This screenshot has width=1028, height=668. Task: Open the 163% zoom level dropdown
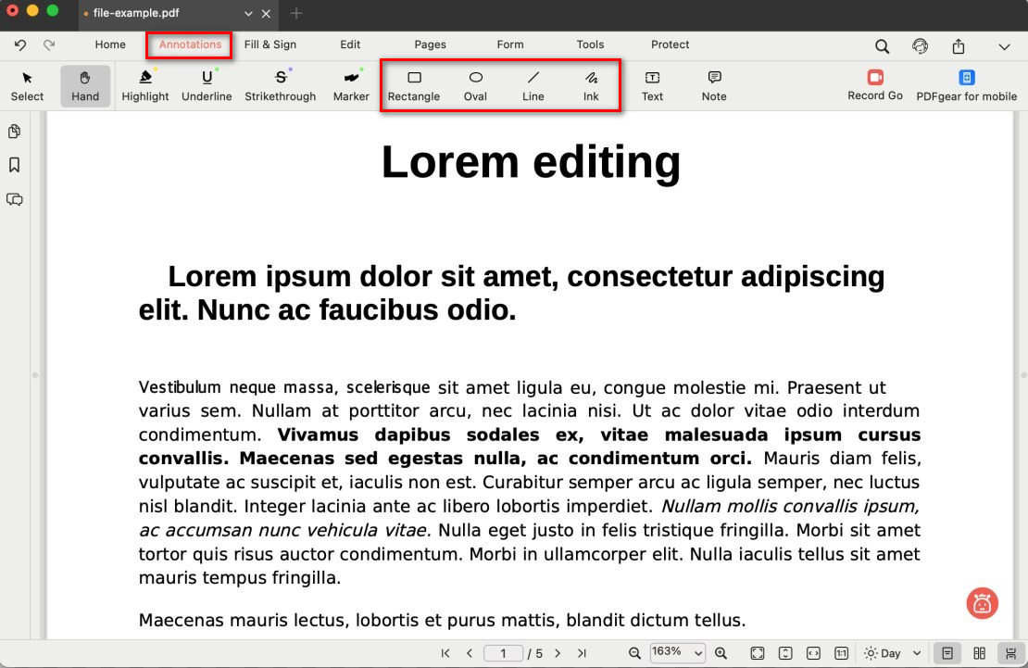pos(678,653)
